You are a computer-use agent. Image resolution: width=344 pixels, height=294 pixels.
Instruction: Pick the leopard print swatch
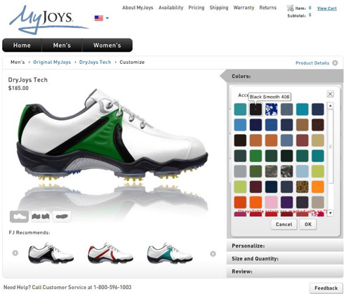[302, 187]
